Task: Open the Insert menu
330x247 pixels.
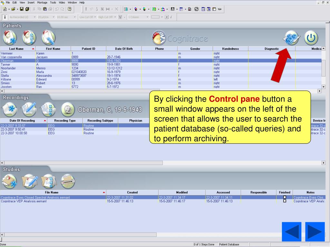Action: coord(31,3)
